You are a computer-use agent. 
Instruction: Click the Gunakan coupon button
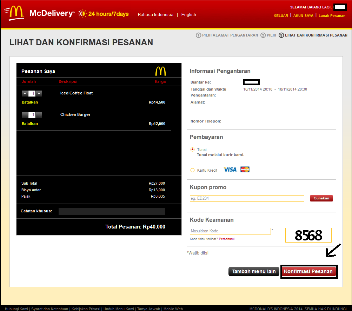coord(321,198)
